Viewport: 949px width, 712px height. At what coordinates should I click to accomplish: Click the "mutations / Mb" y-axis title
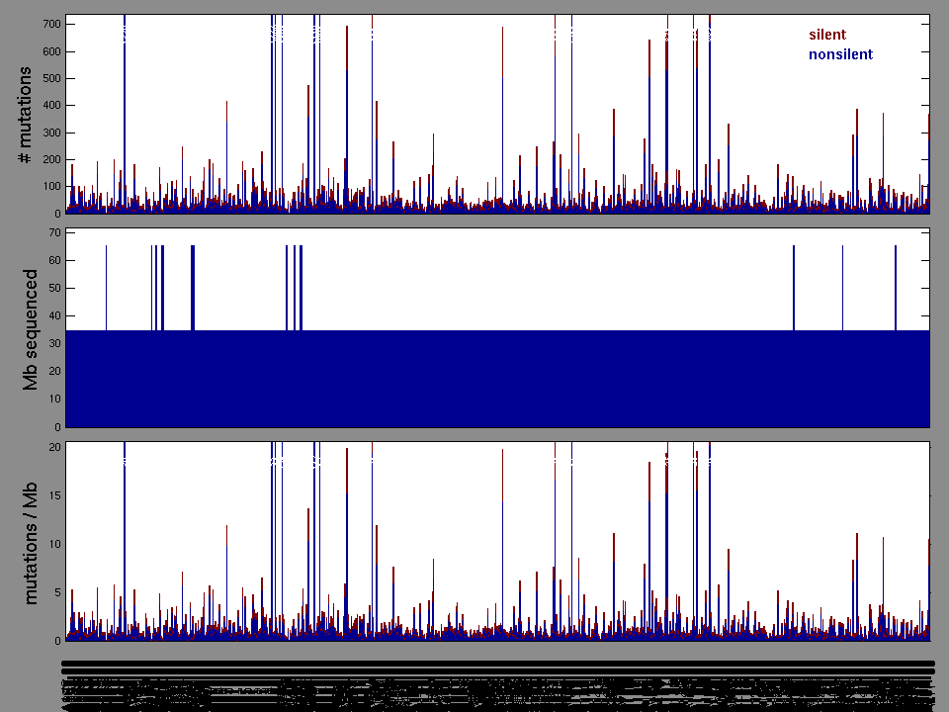(32, 542)
